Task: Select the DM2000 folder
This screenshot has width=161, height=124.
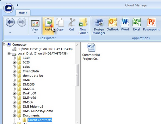Action: pyautogui.click(x=29, y=84)
